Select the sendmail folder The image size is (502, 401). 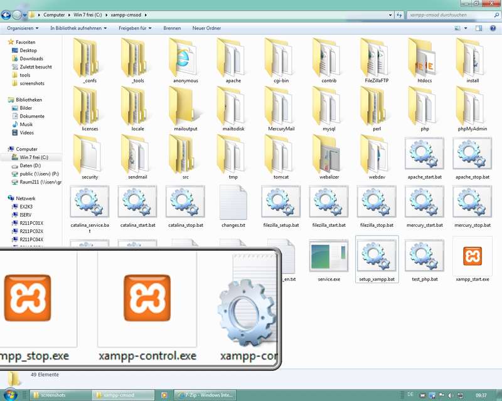137,157
